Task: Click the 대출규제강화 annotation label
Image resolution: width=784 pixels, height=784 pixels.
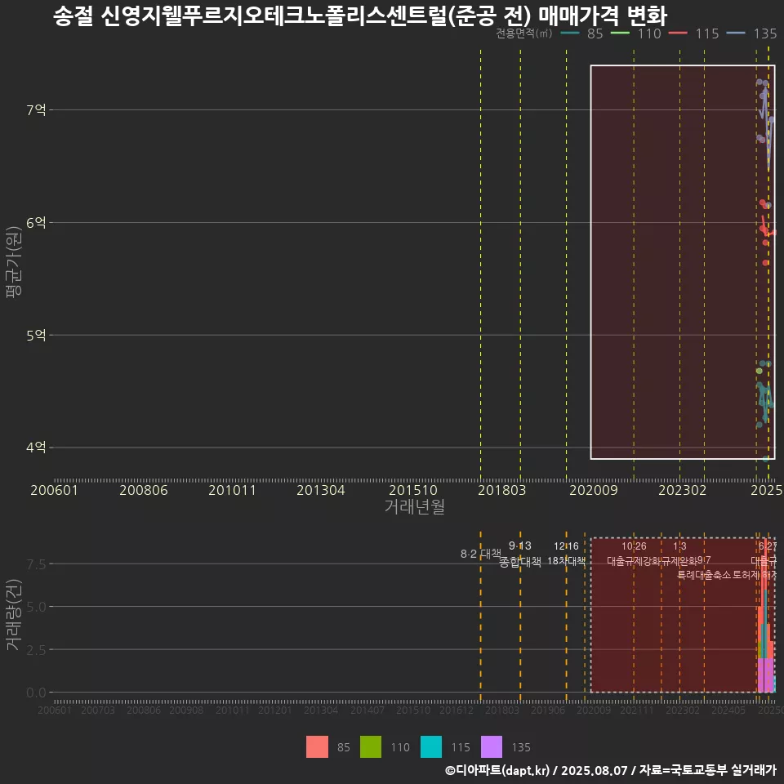Action: click(x=634, y=561)
